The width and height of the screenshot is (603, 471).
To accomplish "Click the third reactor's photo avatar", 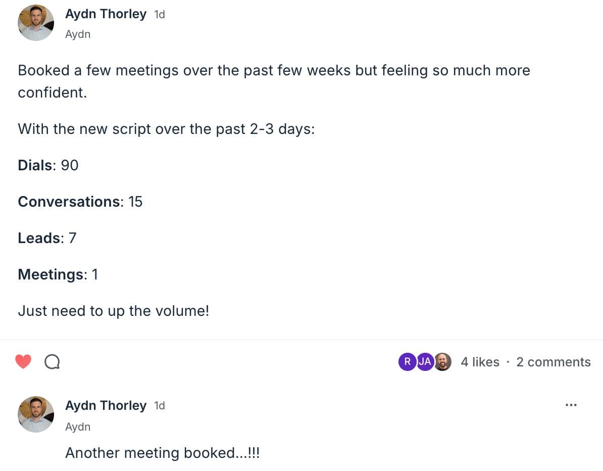I will tap(442, 361).
